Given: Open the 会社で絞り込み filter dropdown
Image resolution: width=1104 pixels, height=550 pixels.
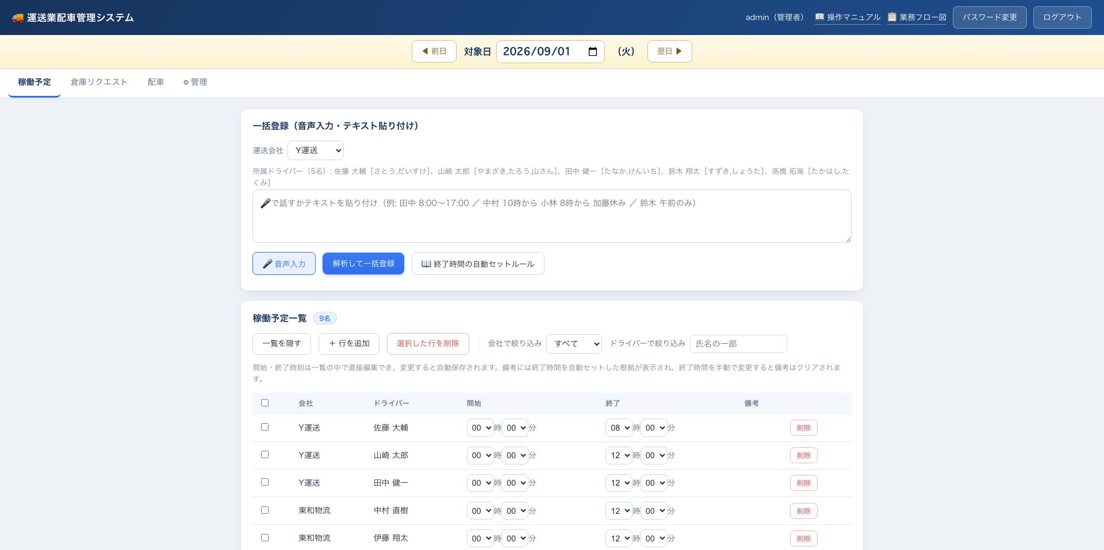Looking at the screenshot, I should 574,343.
